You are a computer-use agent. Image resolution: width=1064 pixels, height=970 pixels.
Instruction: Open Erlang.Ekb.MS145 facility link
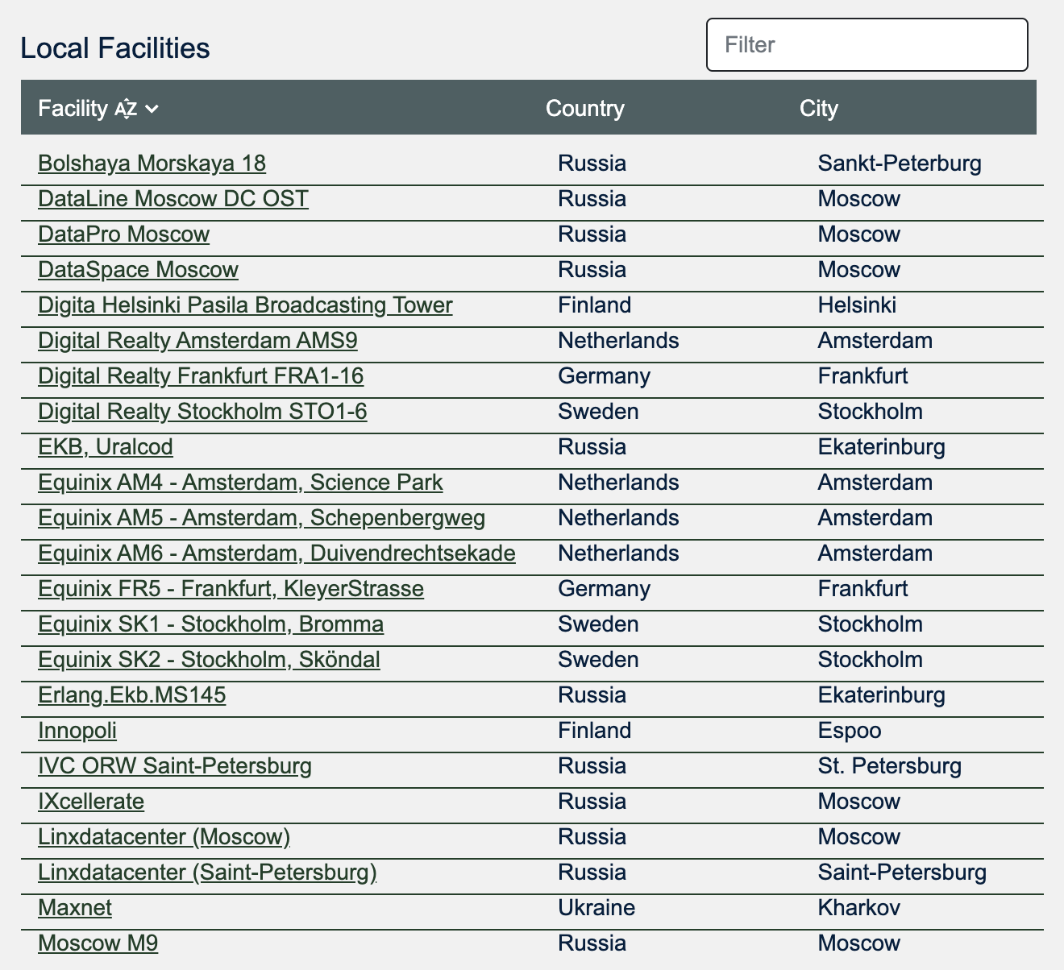[x=132, y=695]
